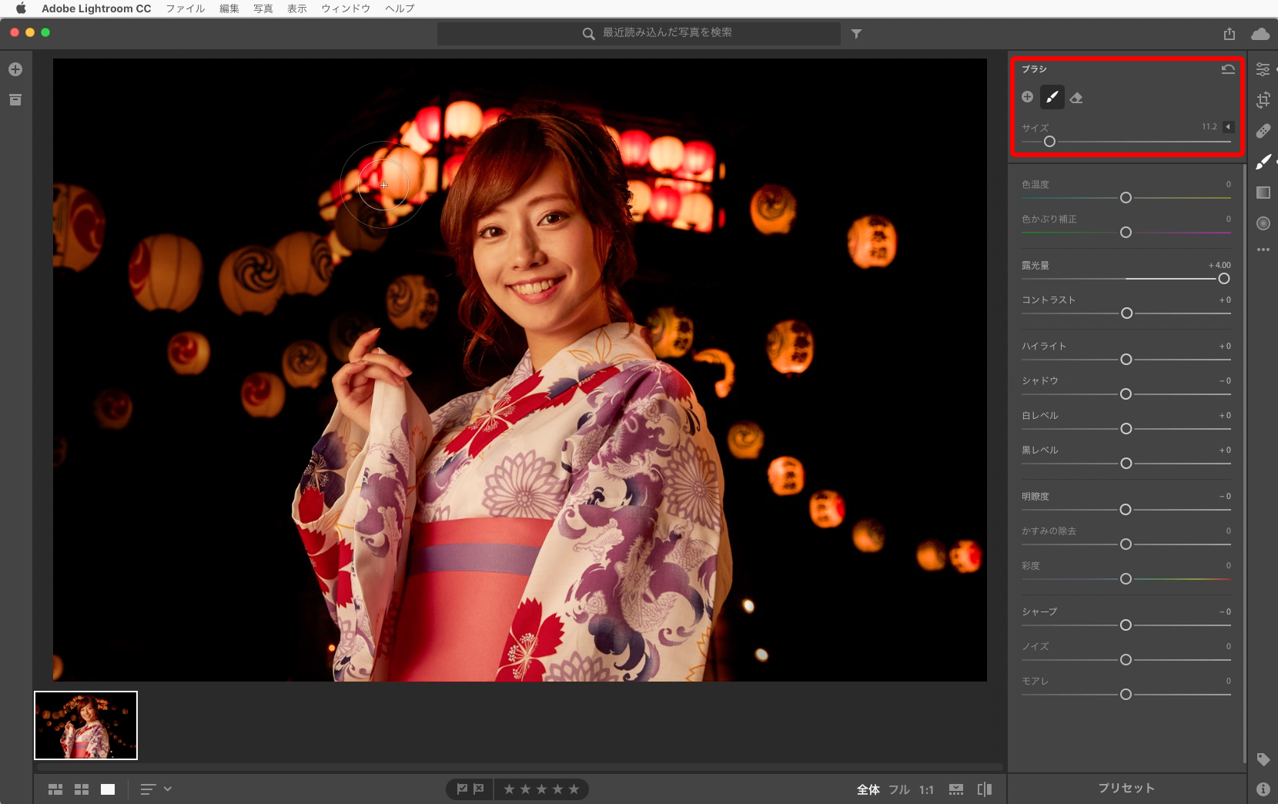Set rating to five stars
This screenshot has height=804, width=1278.
pos(574,789)
